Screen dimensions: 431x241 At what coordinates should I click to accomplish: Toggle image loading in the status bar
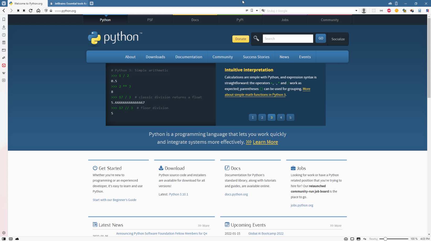[358, 239]
